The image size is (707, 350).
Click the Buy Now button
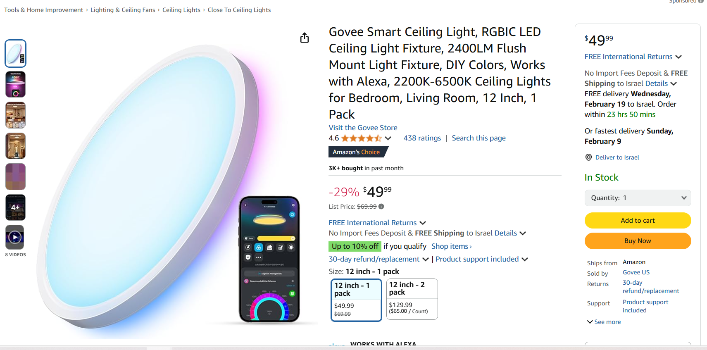[x=638, y=241]
